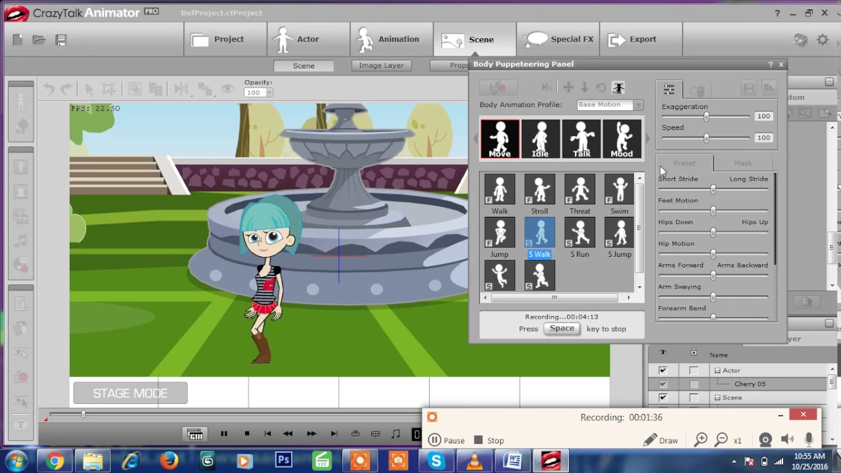Jump to the last frame

click(x=334, y=434)
